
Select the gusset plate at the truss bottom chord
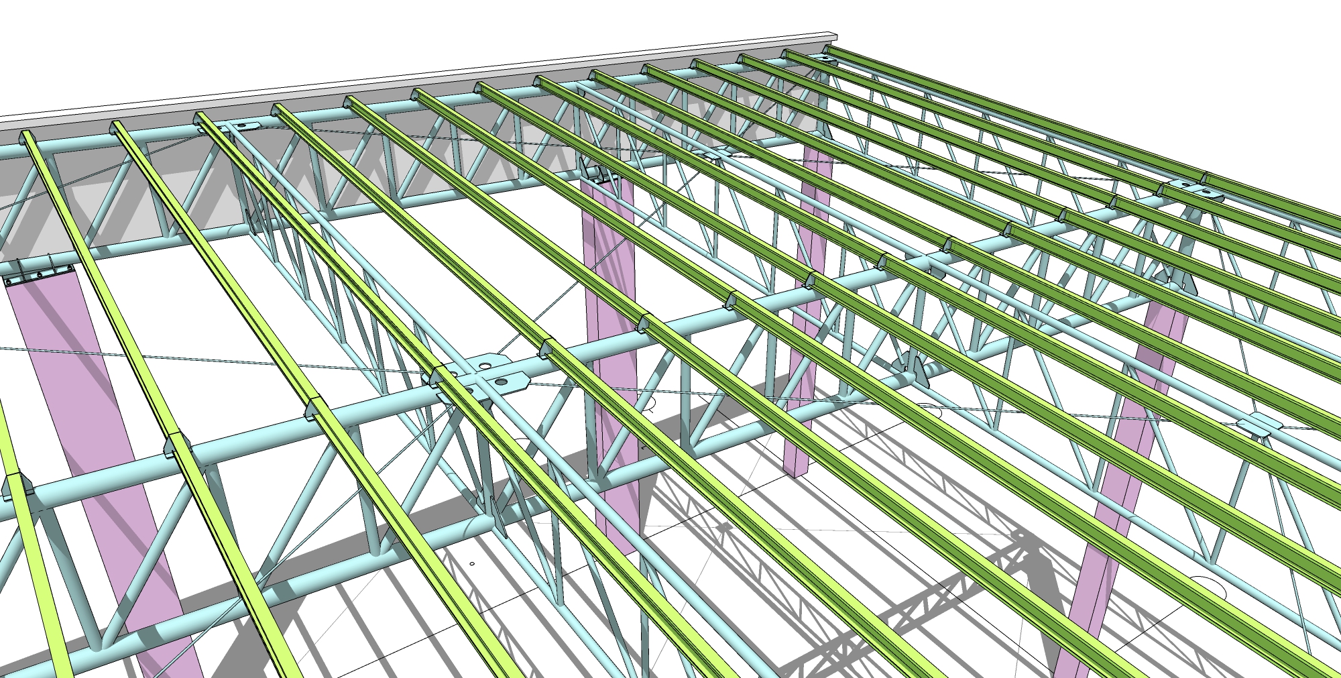(499, 515)
